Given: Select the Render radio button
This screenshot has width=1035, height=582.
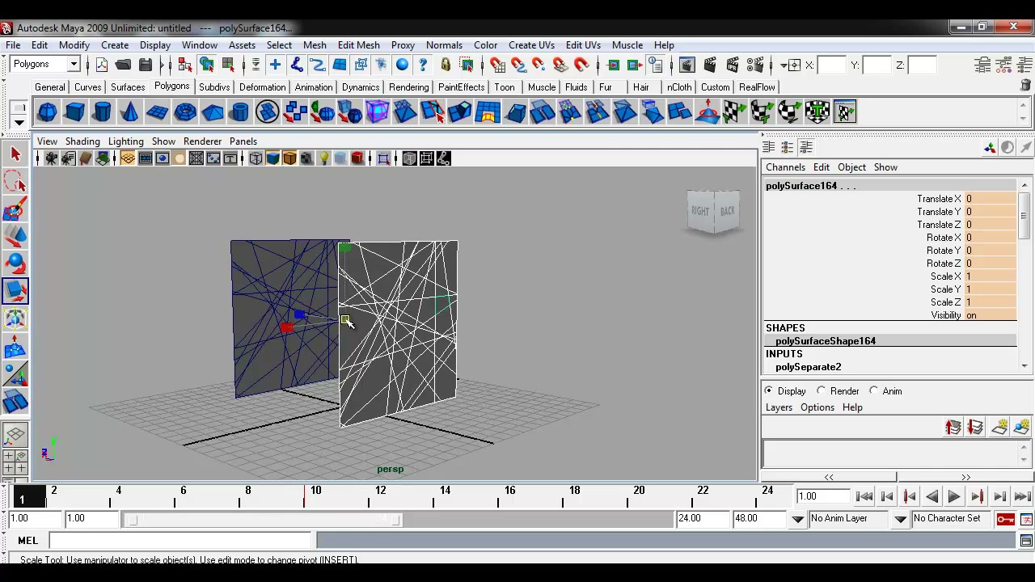Looking at the screenshot, I should click(x=822, y=391).
